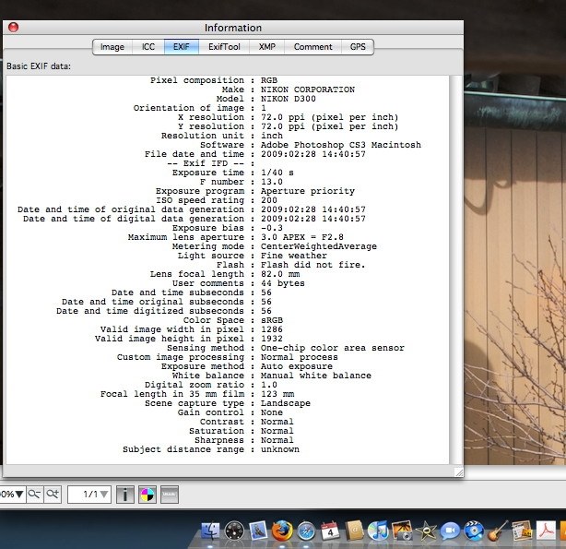Open the zoom percentage dropdown

(12, 494)
